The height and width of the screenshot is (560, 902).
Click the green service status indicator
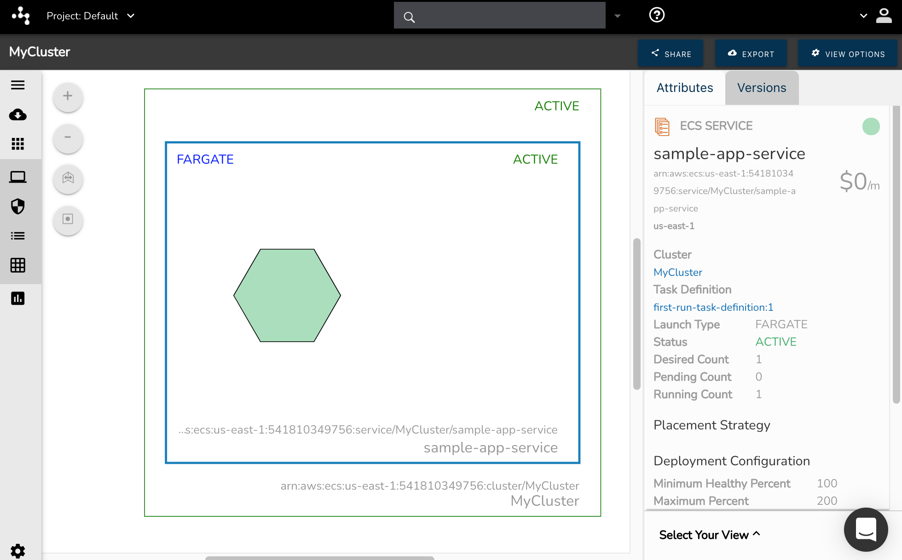point(871,126)
